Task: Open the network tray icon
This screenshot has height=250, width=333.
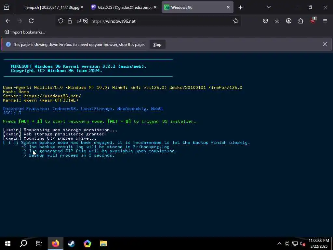Action: 295,243
